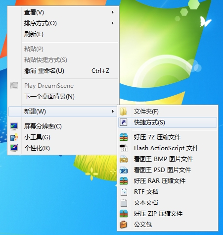Click the PSD image file icon
Viewport: 223px width, 235px height.
(124, 170)
